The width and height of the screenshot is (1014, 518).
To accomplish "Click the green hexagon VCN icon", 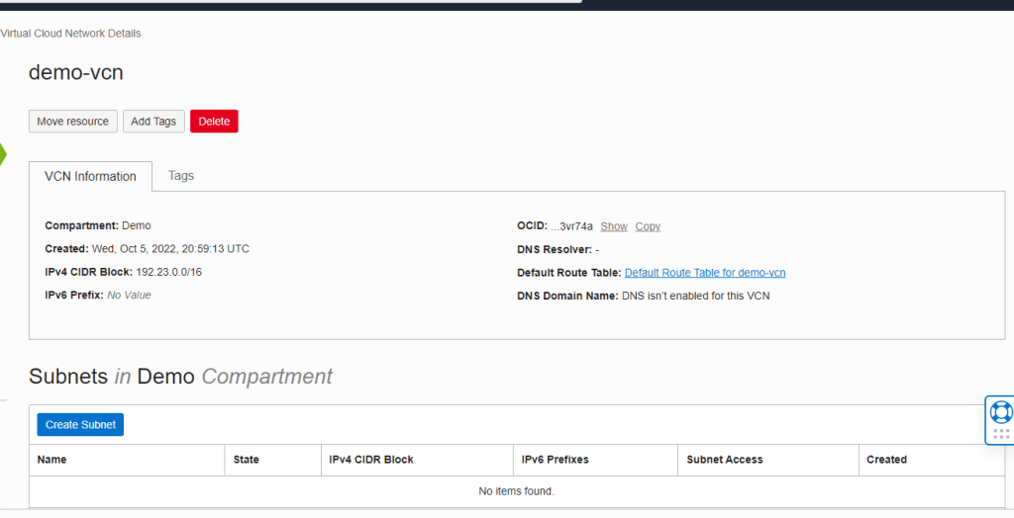I will click(x=3, y=153).
